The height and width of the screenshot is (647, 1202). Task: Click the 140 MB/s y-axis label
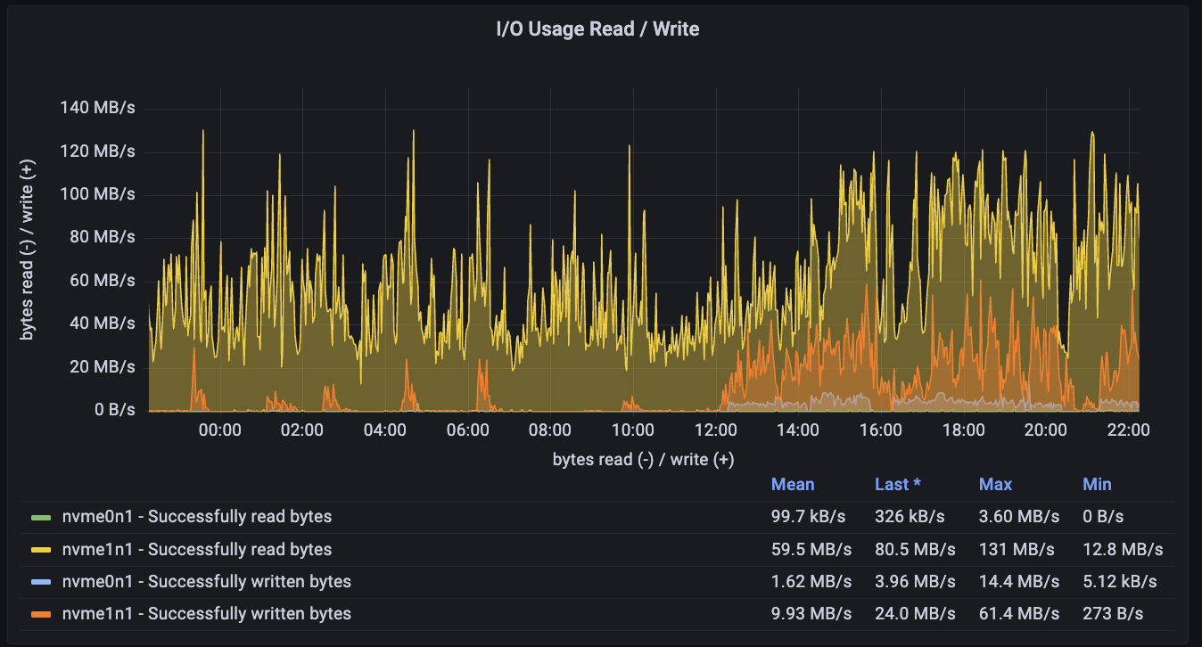point(97,108)
